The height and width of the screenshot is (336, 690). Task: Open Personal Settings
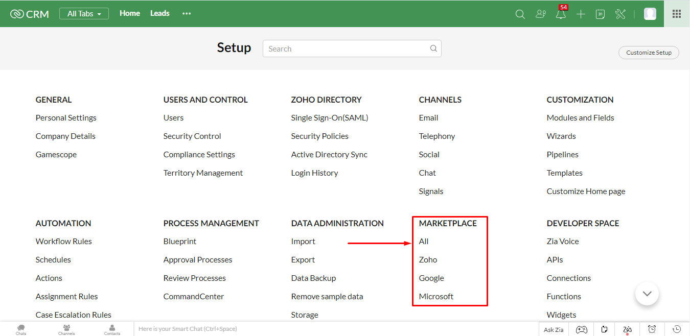pos(66,118)
